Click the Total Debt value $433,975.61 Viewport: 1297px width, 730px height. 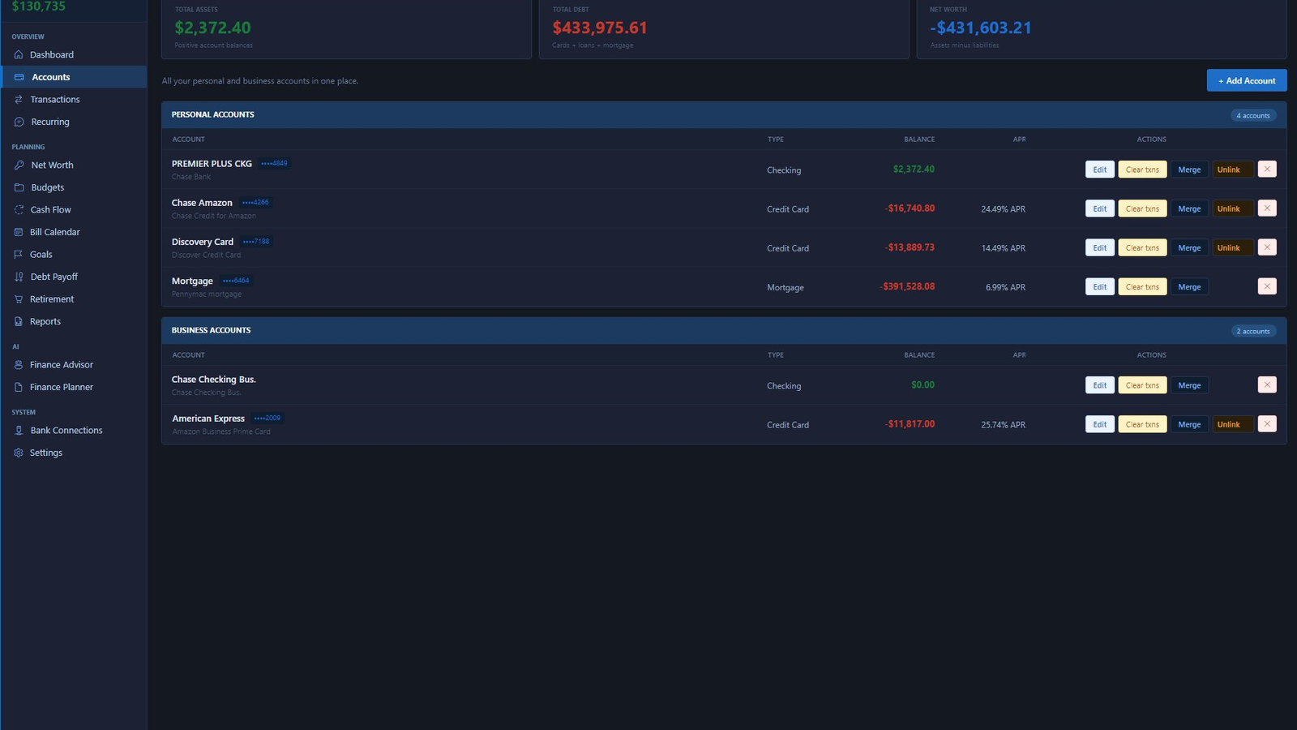click(x=600, y=28)
